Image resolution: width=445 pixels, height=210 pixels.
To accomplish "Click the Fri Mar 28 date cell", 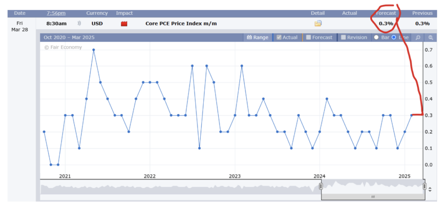I will point(20,26).
